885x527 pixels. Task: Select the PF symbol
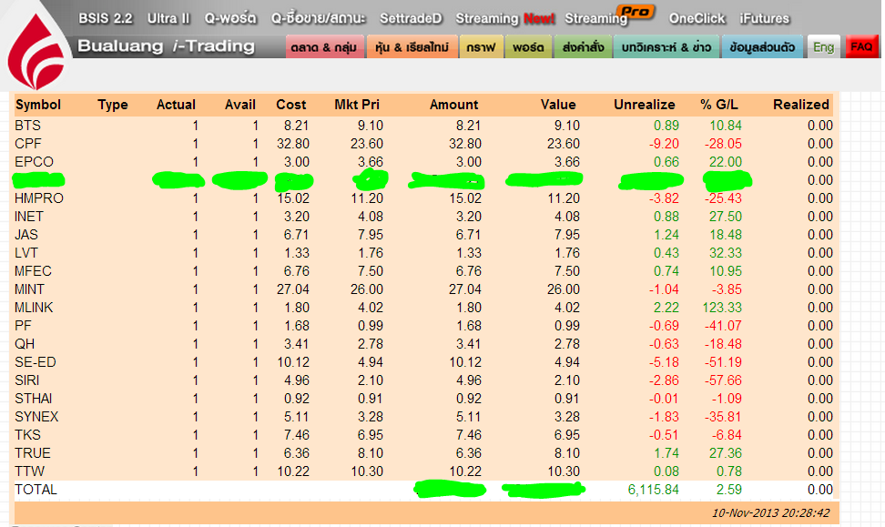click(x=23, y=326)
